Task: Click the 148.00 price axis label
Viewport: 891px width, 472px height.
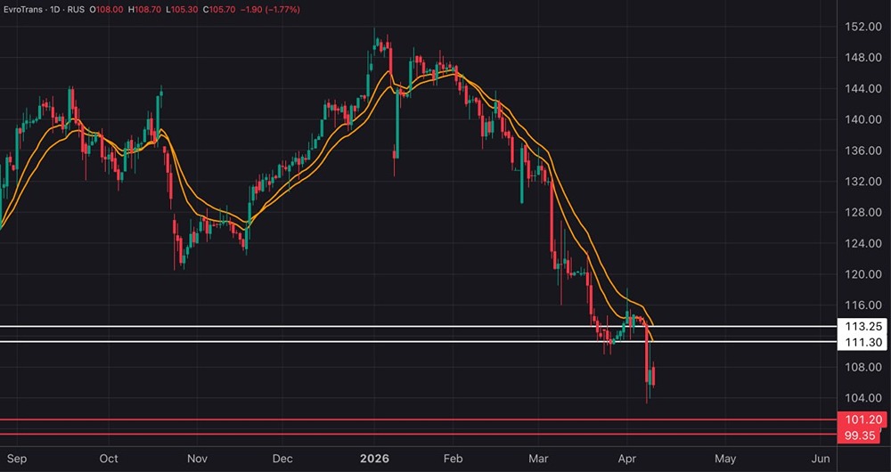Action: [x=862, y=57]
